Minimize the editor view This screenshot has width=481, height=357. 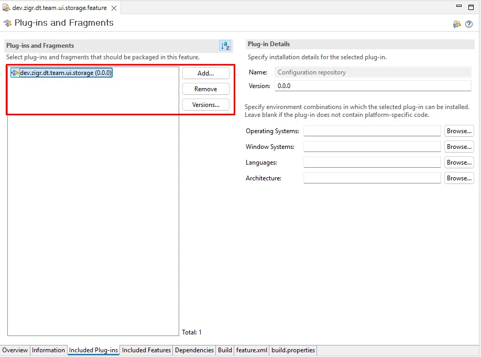click(459, 6)
